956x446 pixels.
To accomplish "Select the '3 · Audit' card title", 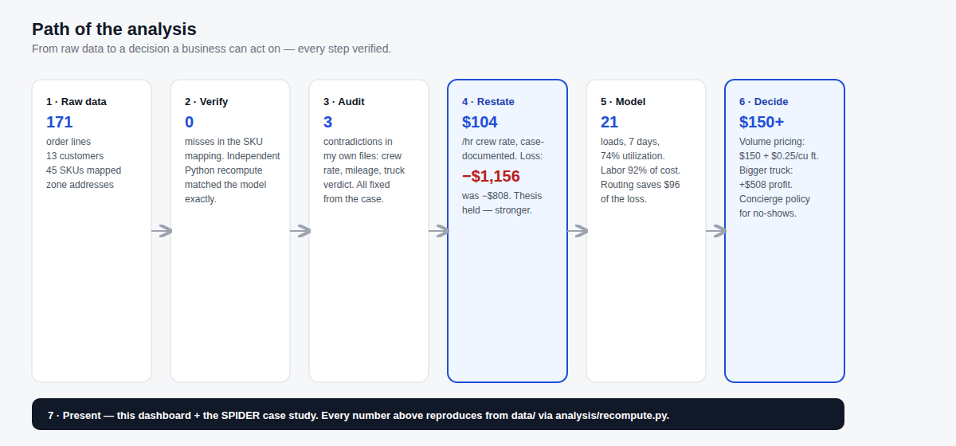I will pyautogui.click(x=344, y=102).
